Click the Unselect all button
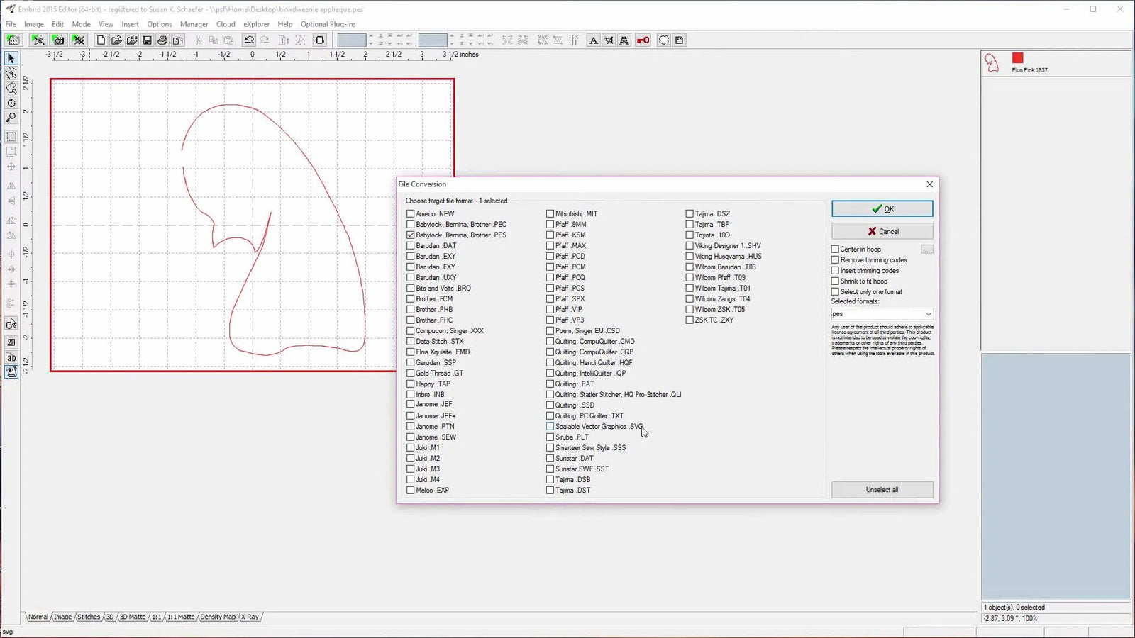 point(882,489)
